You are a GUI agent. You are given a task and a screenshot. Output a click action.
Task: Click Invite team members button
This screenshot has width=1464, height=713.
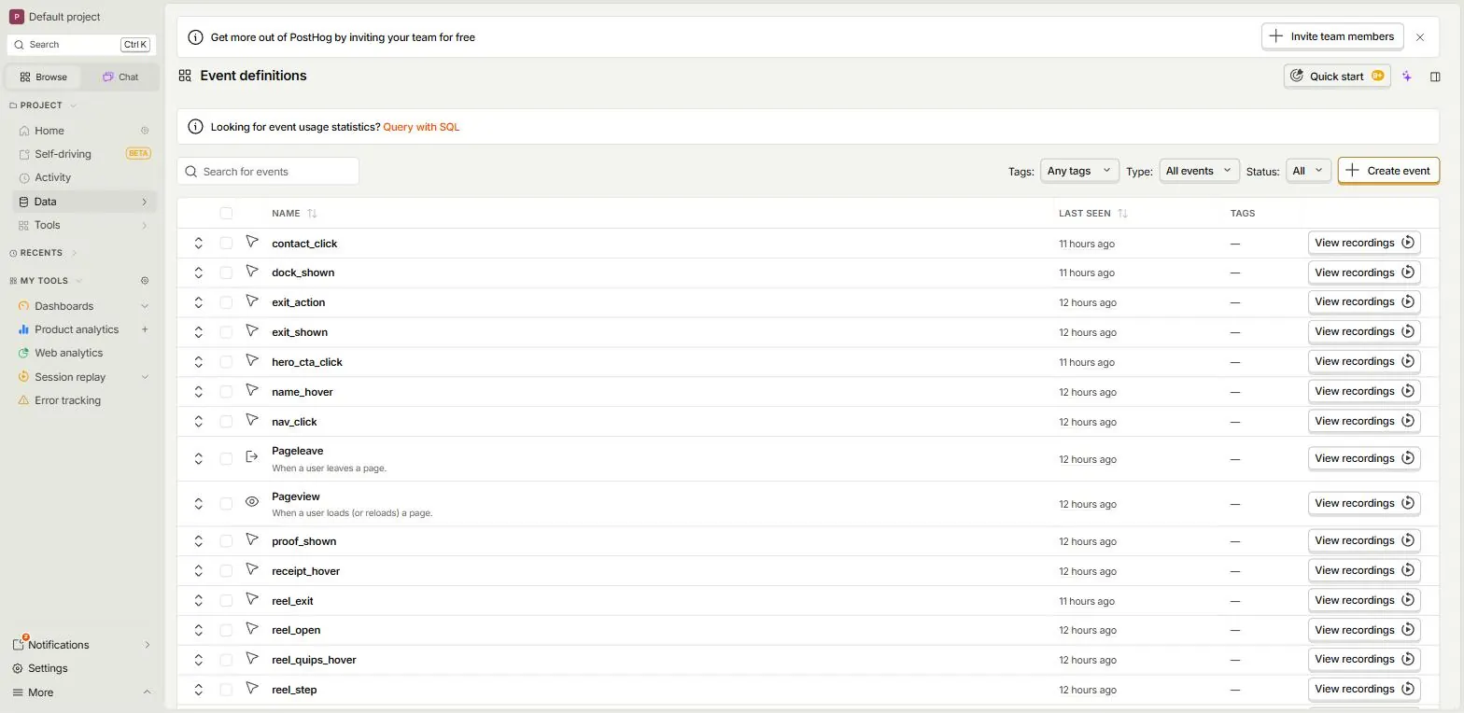(1332, 36)
